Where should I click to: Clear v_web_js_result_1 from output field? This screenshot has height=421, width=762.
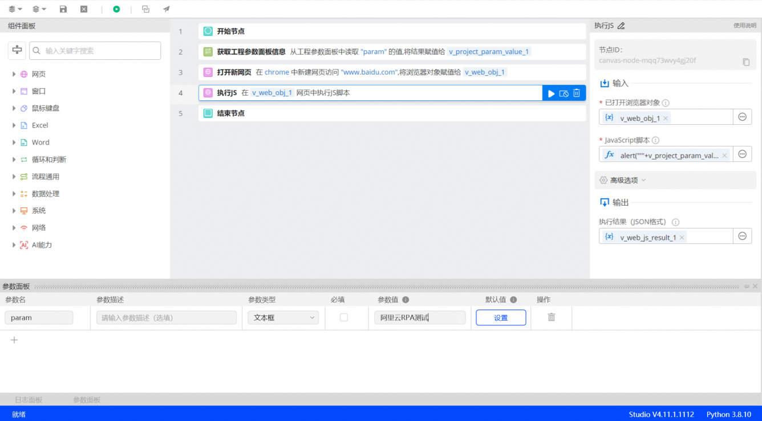click(x=682, y=238)
